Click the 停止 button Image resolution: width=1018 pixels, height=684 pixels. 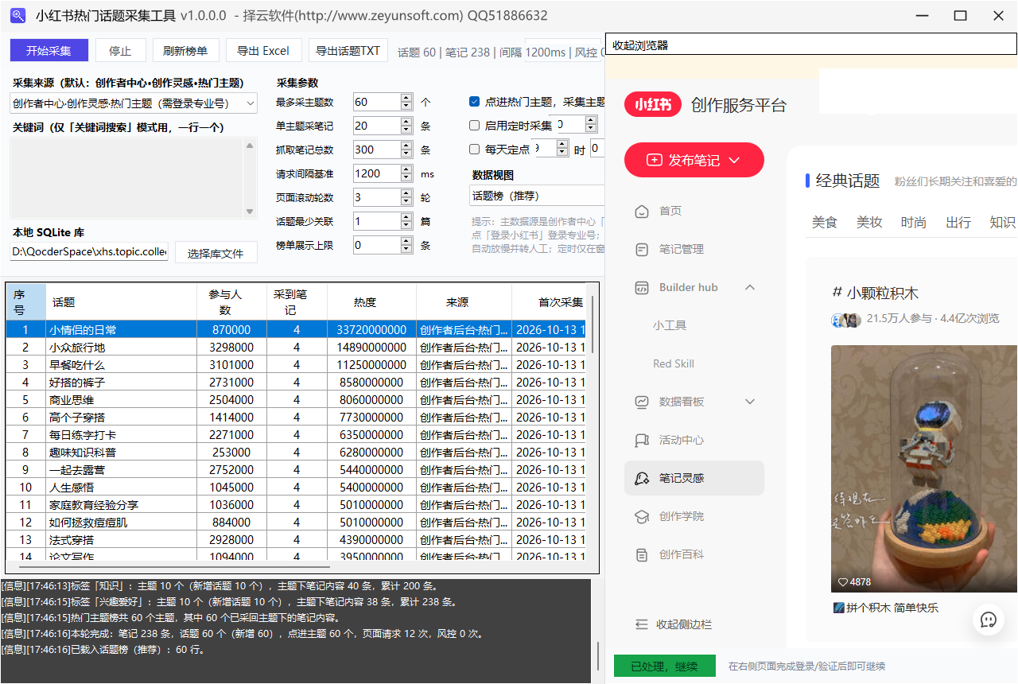click(x=120, y=51)
